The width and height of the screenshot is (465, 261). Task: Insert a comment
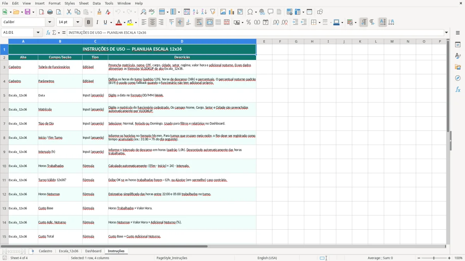click(x=270, y=12)
